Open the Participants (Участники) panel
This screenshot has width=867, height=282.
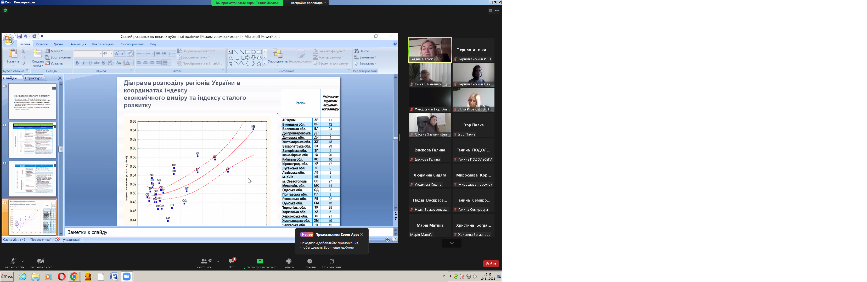coord(204,261)
